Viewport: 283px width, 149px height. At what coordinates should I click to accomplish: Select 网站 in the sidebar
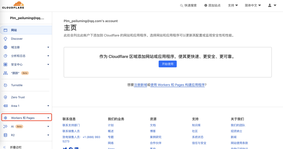click(14, 30)
